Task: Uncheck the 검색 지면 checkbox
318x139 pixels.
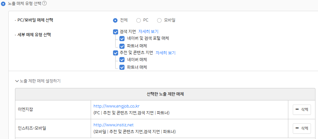Action: click(116, 32)
